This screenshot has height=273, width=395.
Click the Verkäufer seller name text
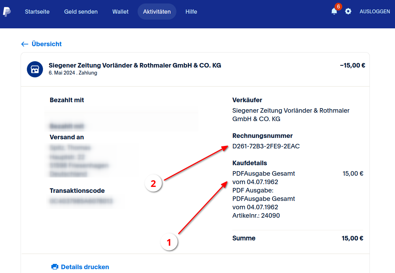point(291,115)
